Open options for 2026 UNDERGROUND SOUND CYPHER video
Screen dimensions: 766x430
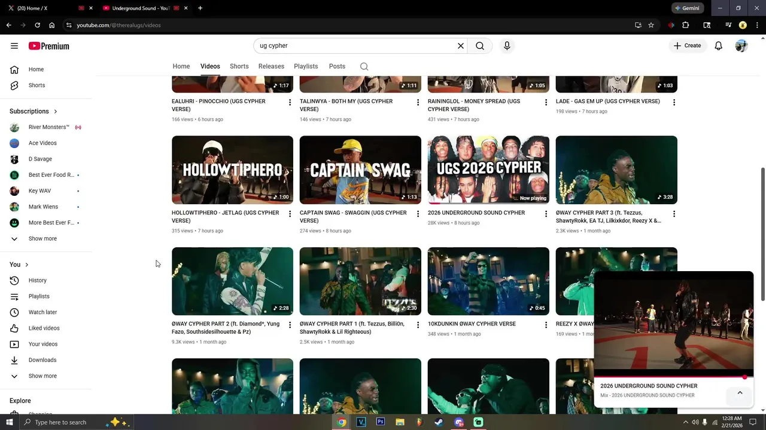click(546, 214)
